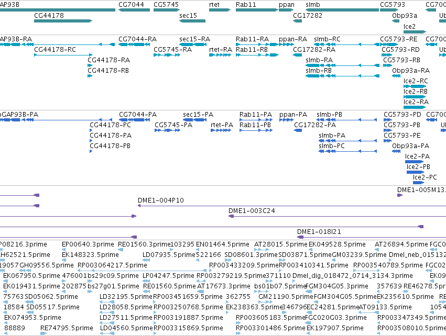Image resolution: width=446 pixels, height=336 pixels.
Task: Click the CG44178-PC protein label
Action: (110, 125)
